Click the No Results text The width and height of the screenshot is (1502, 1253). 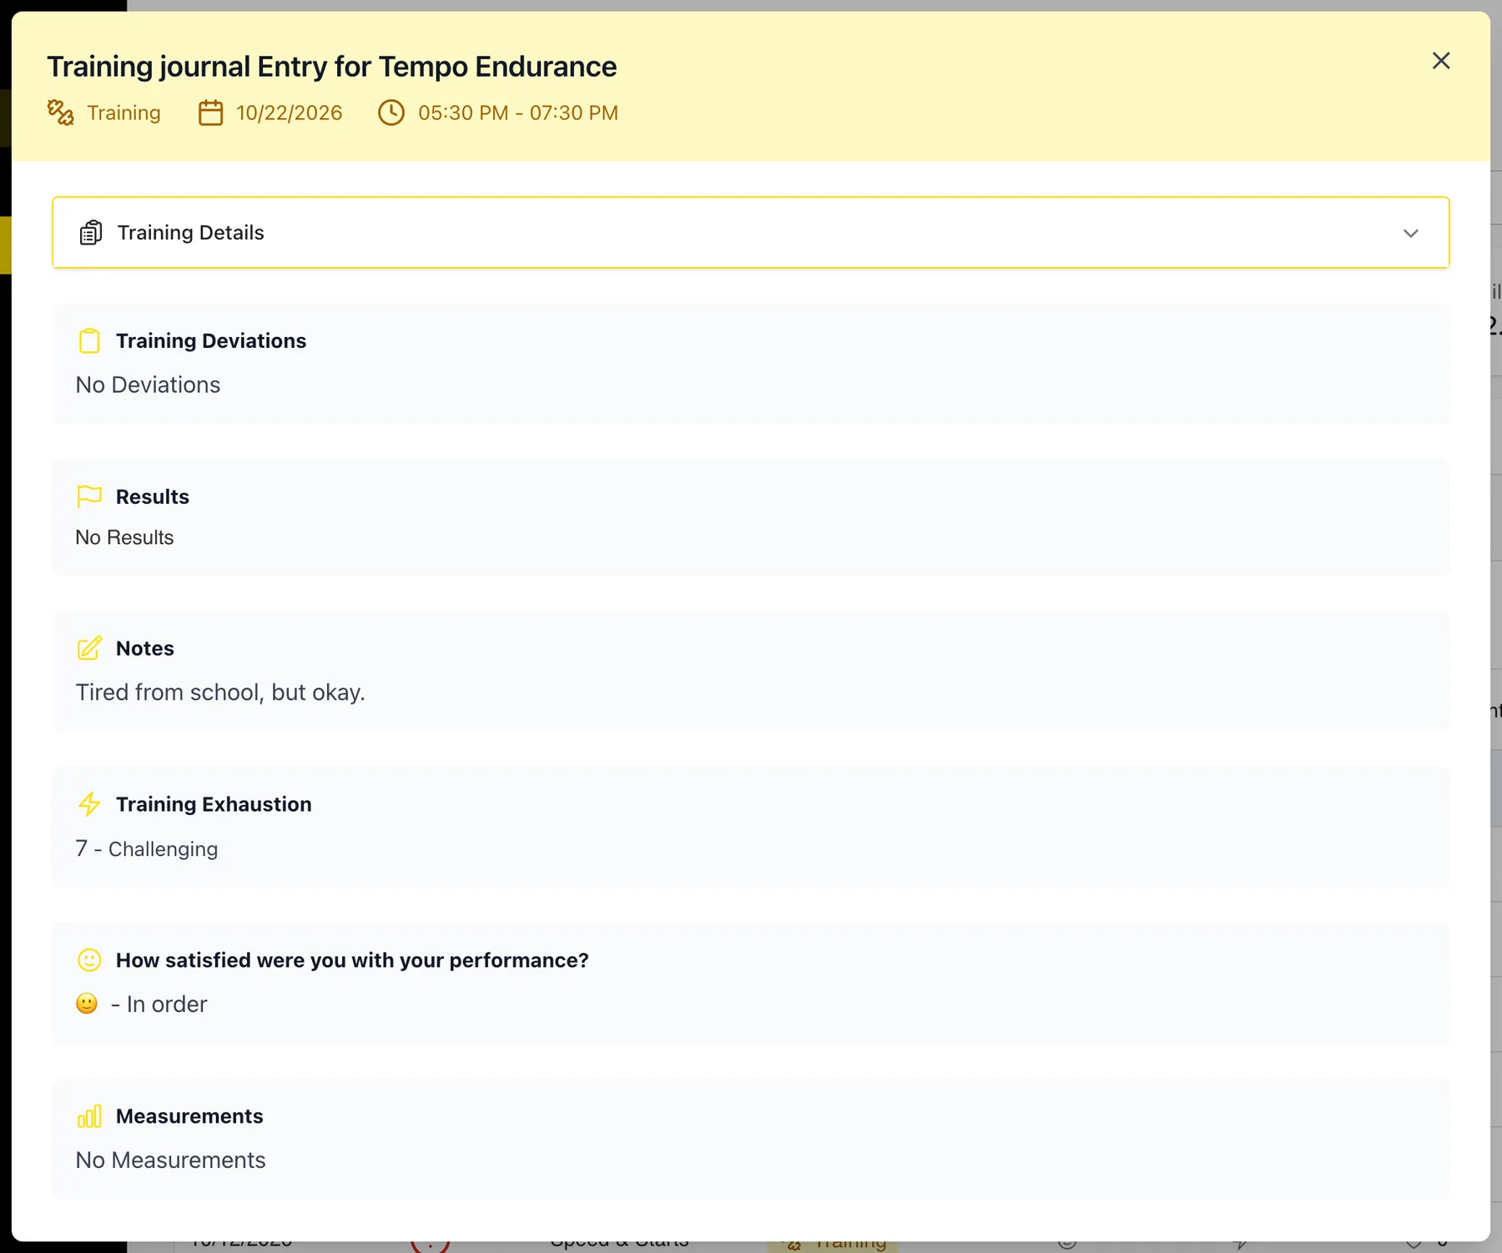[124, 537]
